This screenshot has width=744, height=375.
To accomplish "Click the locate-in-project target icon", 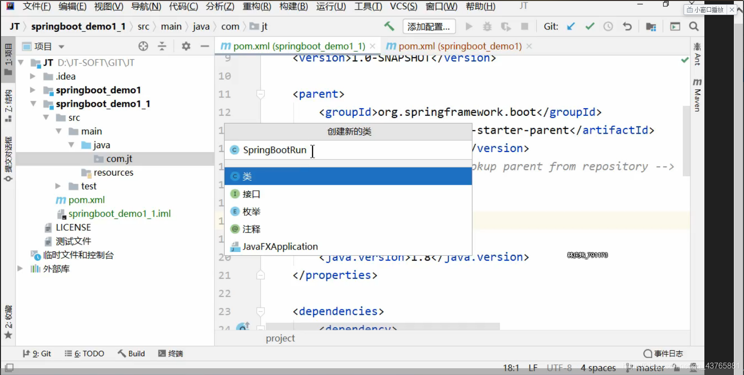I will (143, 46).
